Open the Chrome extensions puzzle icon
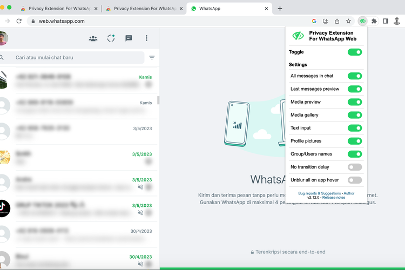Image resolution: width=405 pixels, height=270 pixels. point(374,21)
